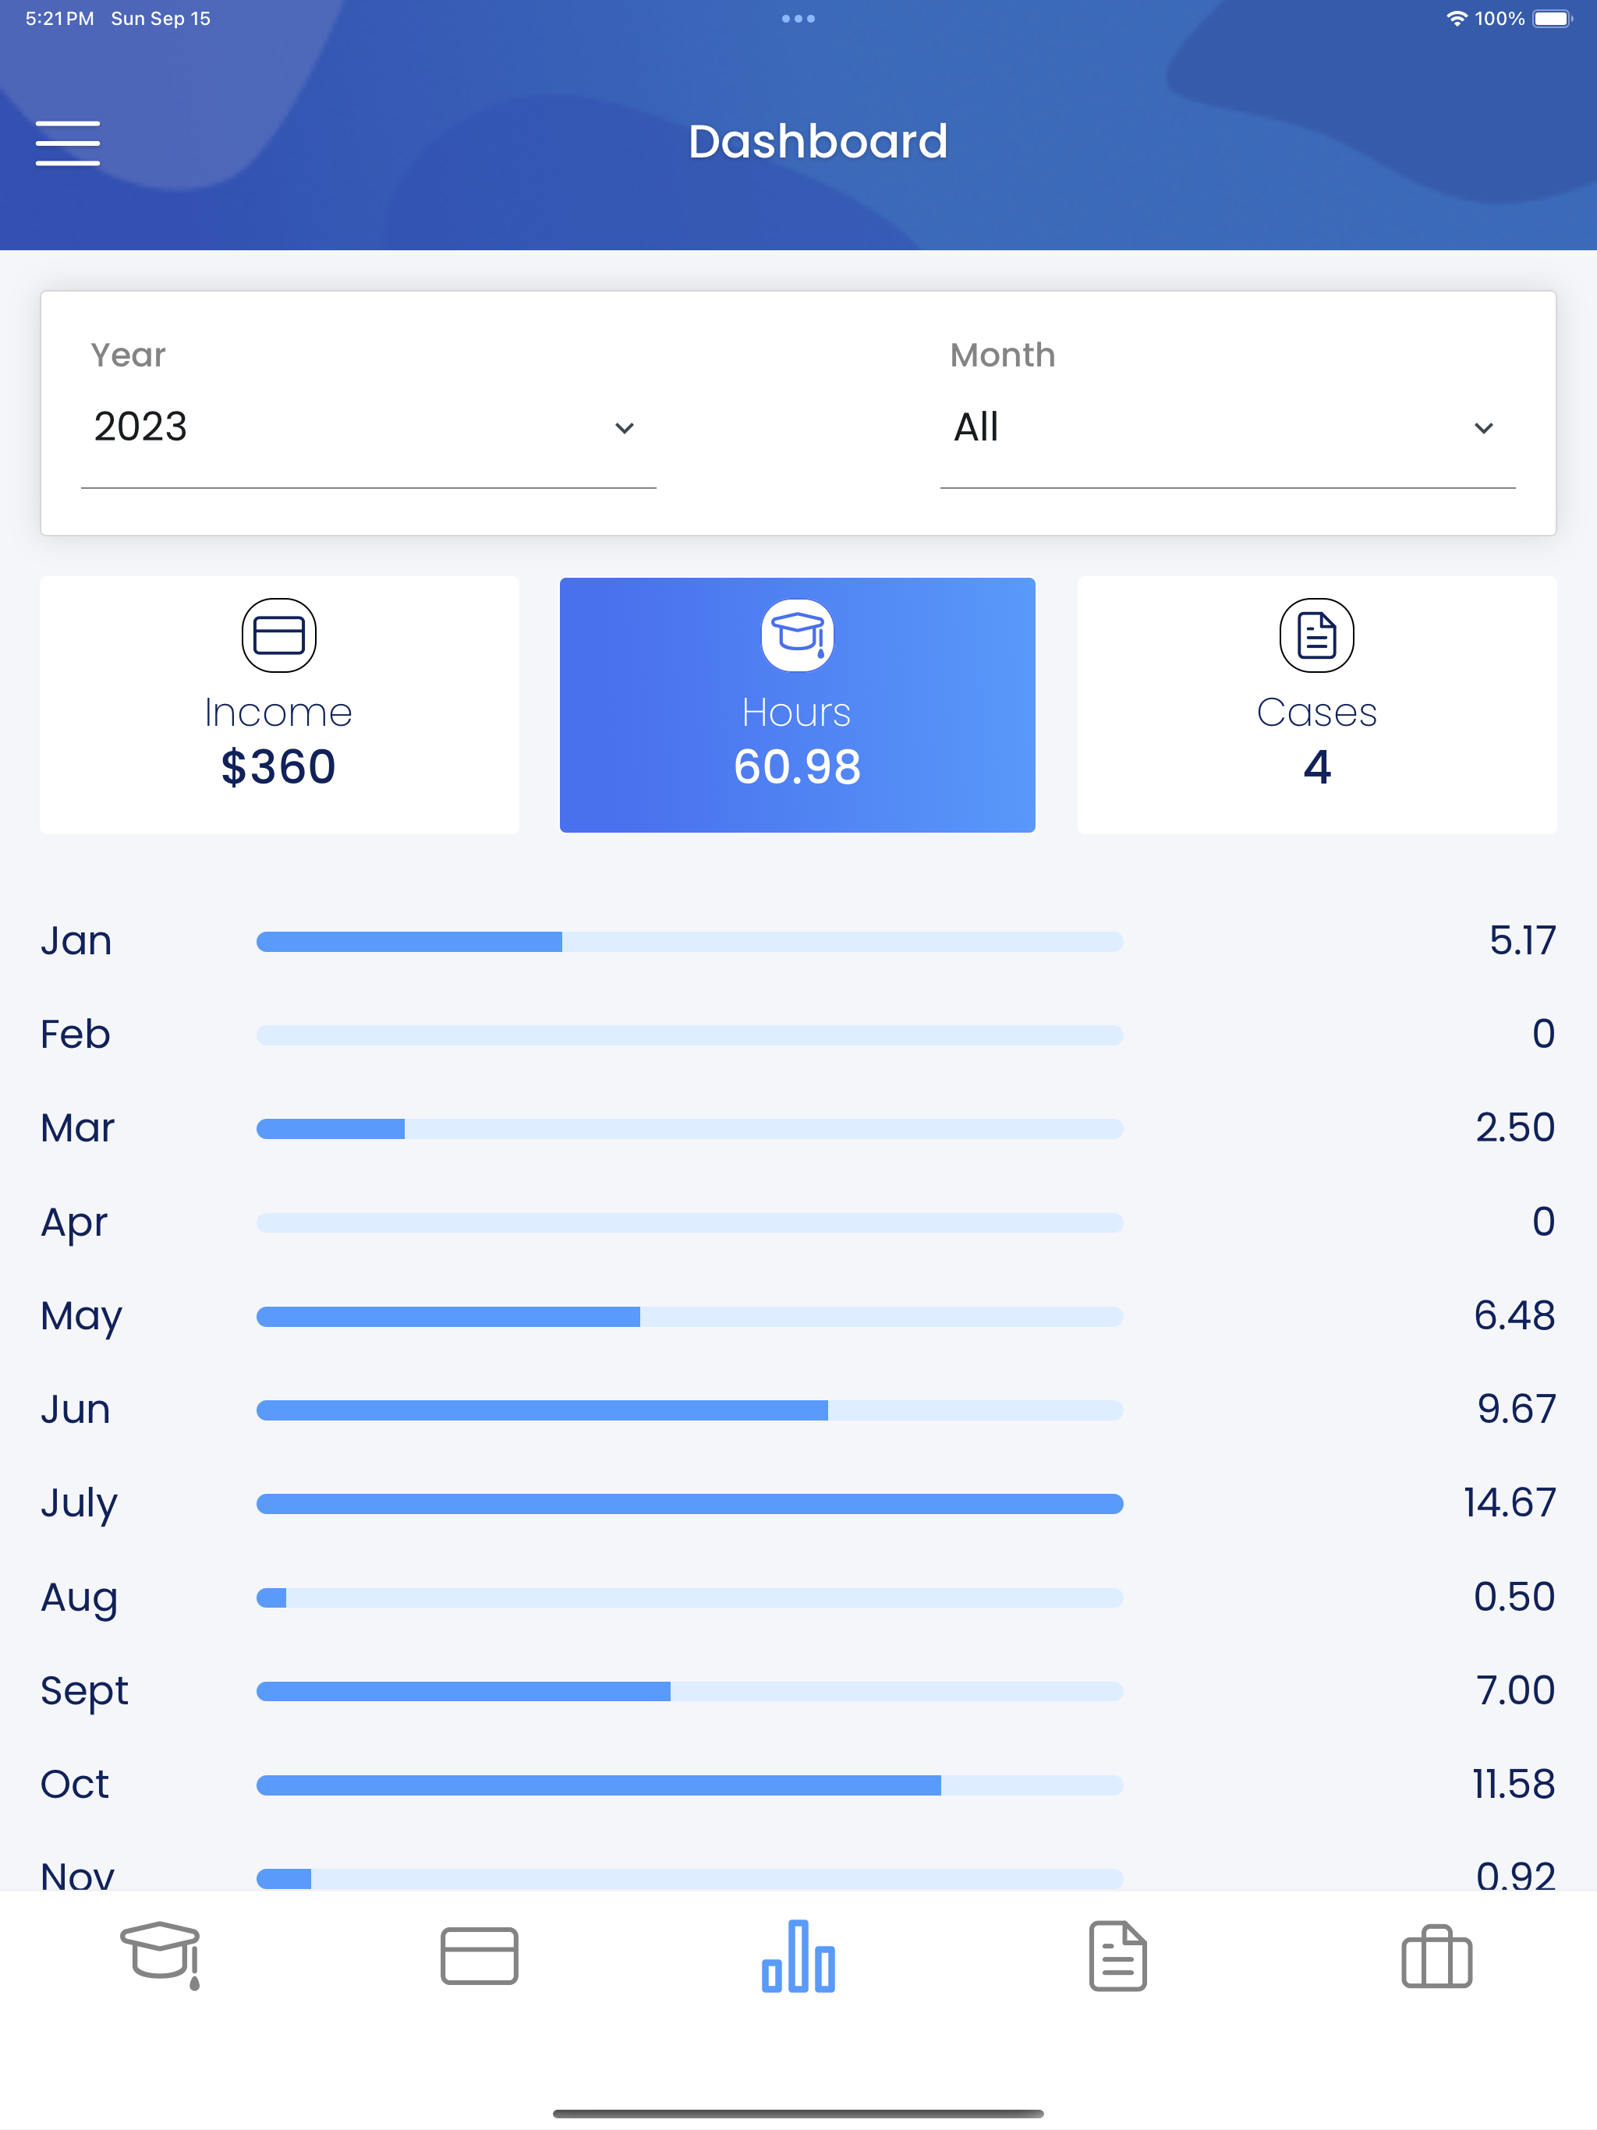Select the bar chart dashboard tab
This screenshot has width=1597, height=2130.
click(798, 1955)
